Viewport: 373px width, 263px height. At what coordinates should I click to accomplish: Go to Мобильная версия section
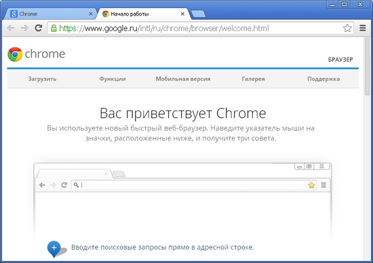[183, 79]
